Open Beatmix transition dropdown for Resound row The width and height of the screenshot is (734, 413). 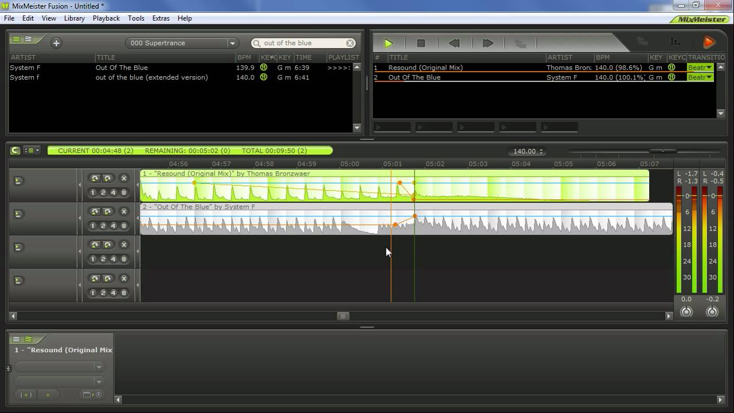pos(700,68)
